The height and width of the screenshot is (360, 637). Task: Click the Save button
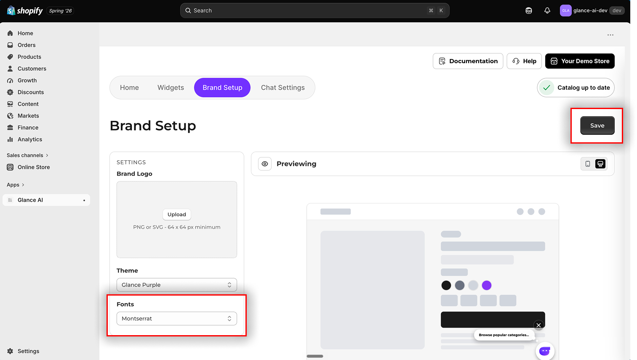pos(597,125)
